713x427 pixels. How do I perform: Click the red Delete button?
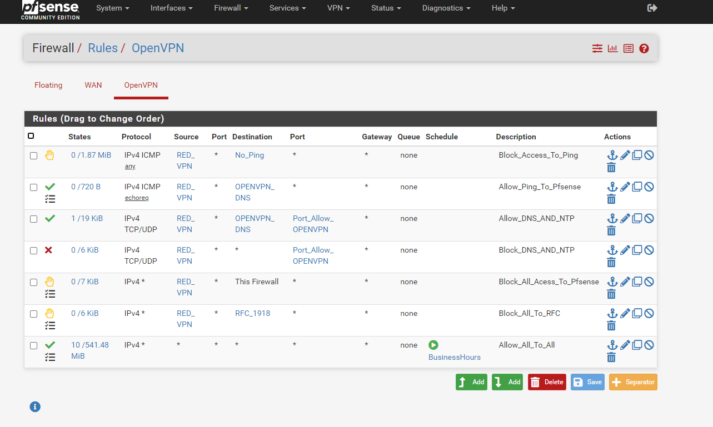click(547, 382)
